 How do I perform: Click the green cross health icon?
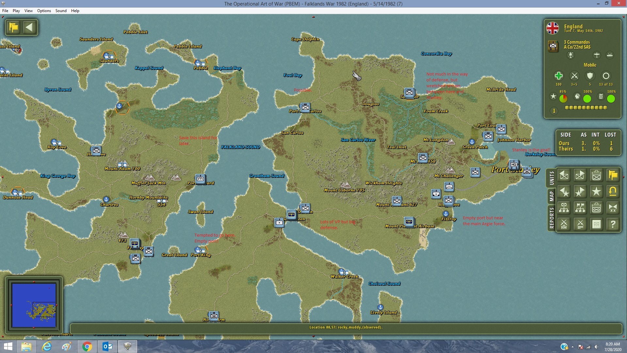[558, 76]
